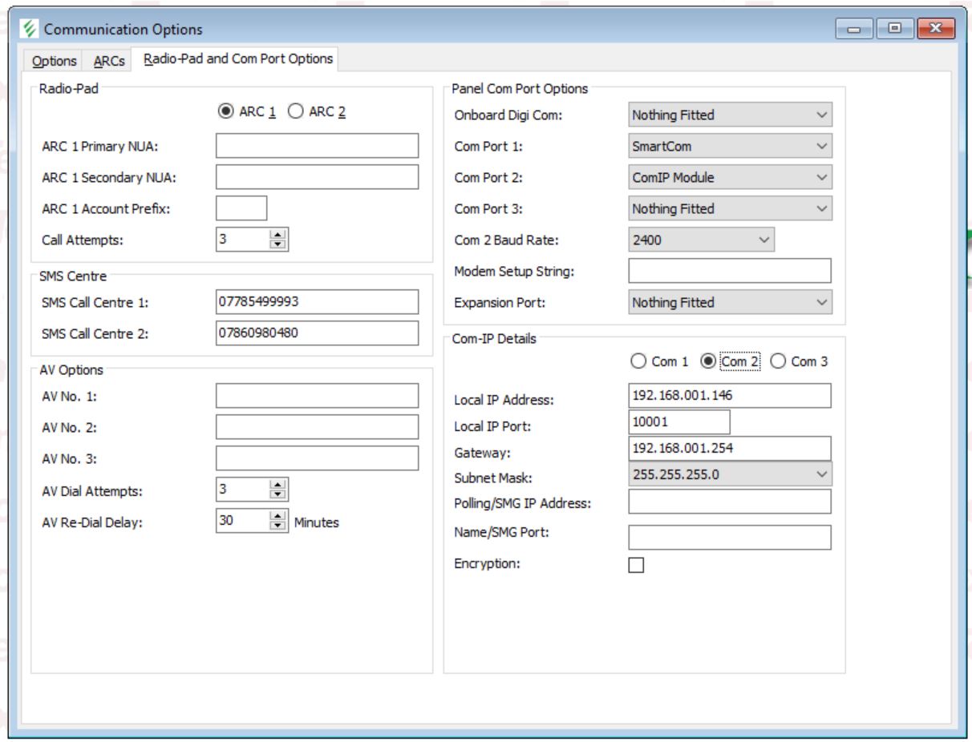
Task: Click the green application icon in title bar
Action: [29, 30]
